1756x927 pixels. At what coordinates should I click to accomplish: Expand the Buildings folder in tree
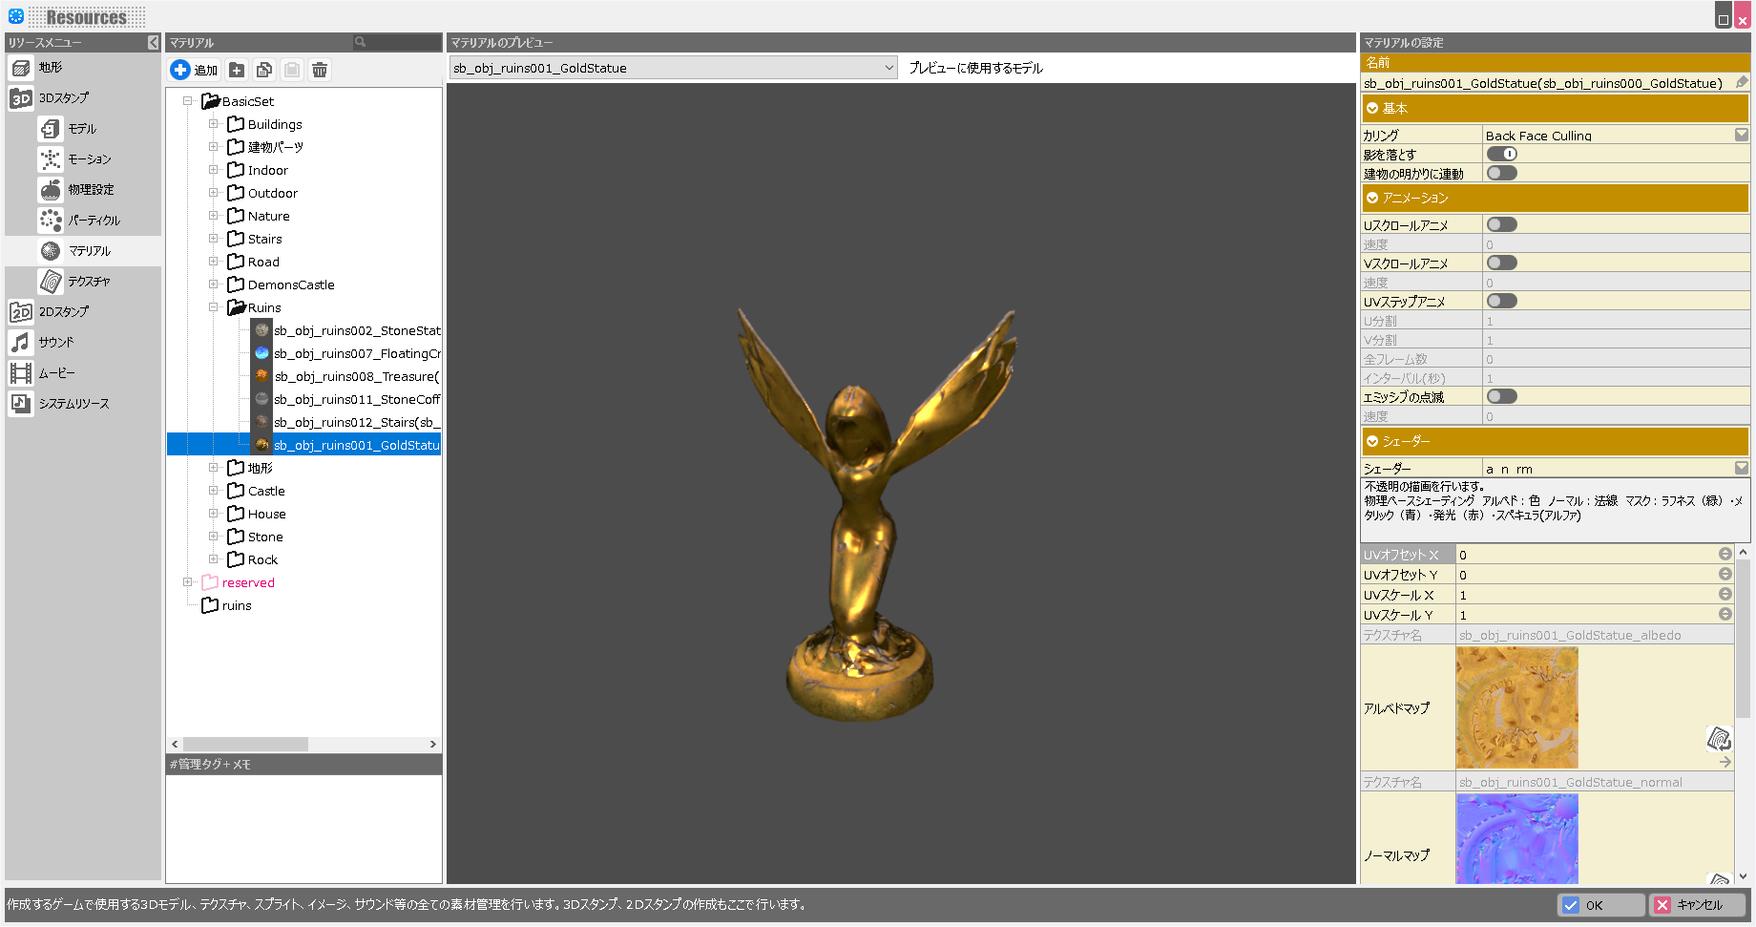tap(214, 124)
